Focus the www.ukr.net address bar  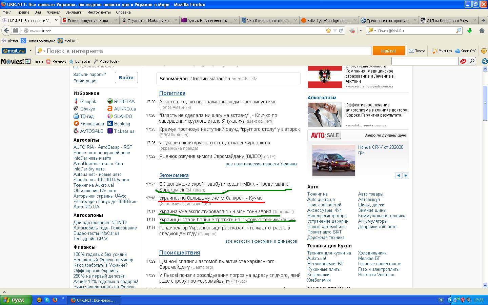point(176,30)
